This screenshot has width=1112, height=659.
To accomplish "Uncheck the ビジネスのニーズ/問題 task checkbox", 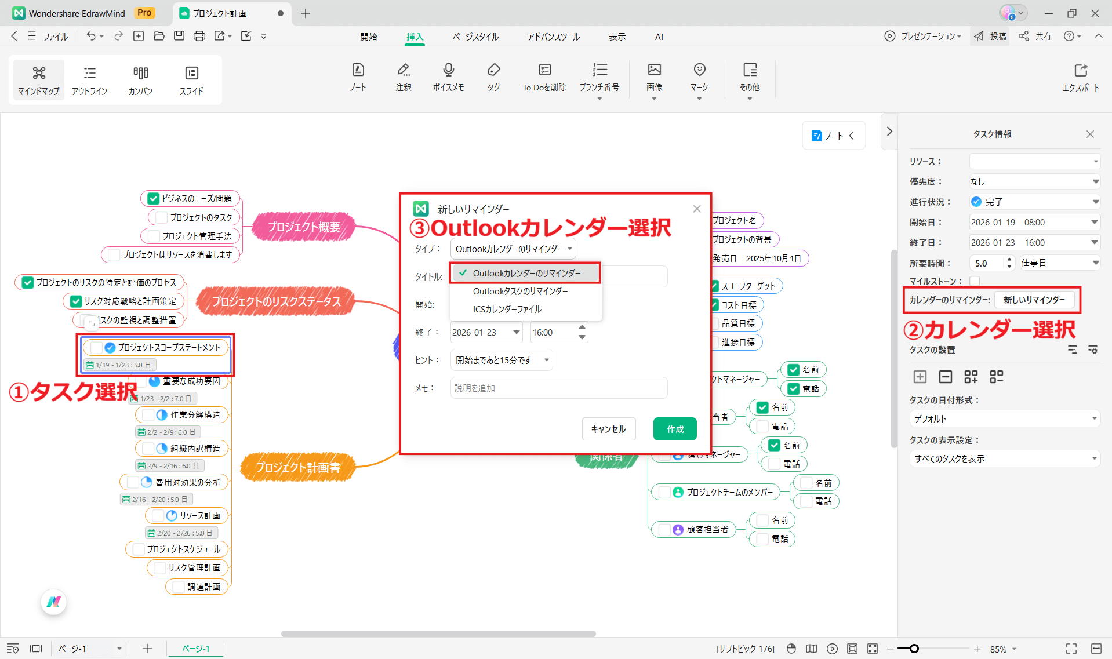I will (x=153, y=198).
